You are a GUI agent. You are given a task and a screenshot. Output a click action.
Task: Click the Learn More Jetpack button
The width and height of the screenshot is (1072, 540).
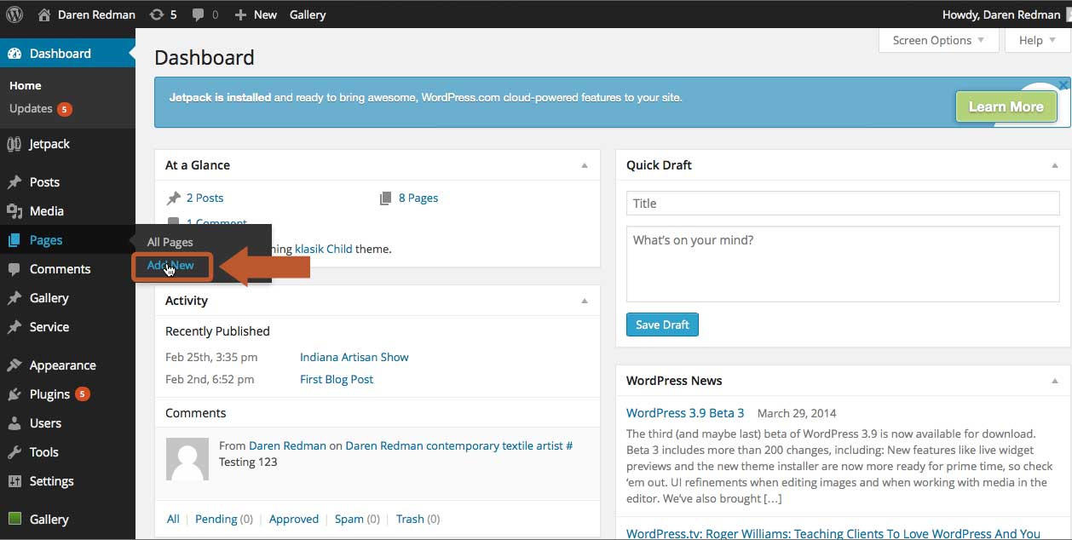tap(1006, 106)
